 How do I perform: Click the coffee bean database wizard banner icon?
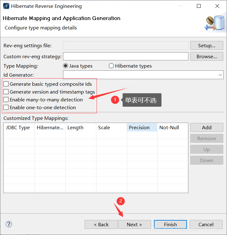[215, 23]
